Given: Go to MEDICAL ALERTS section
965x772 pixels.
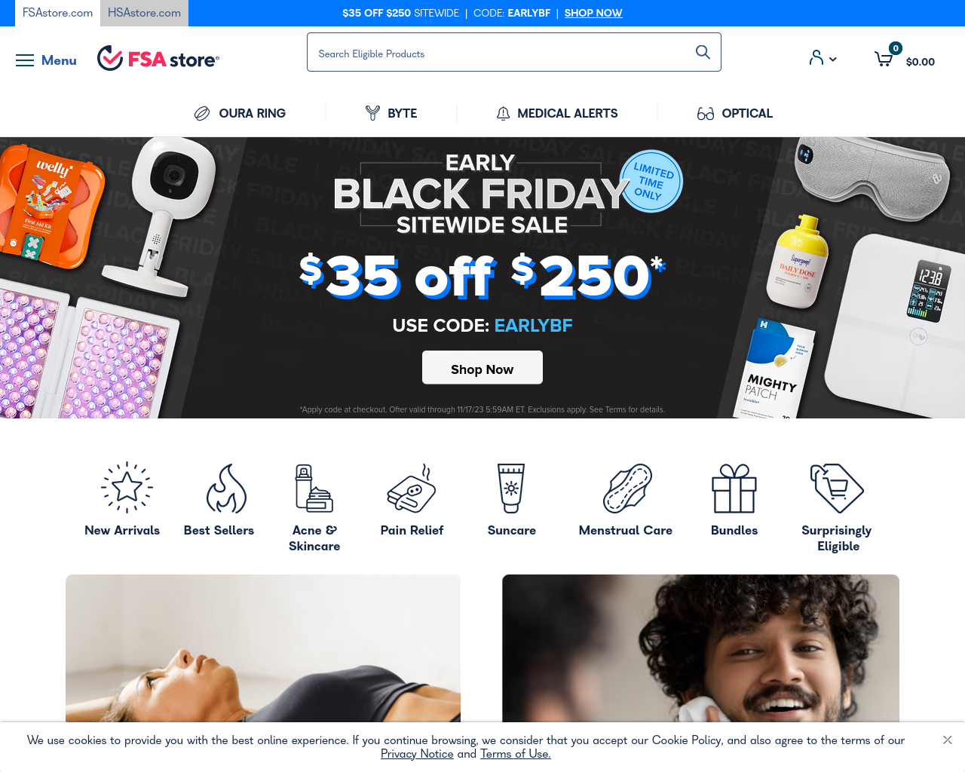Looking at the screenshot, I should 557,113.
